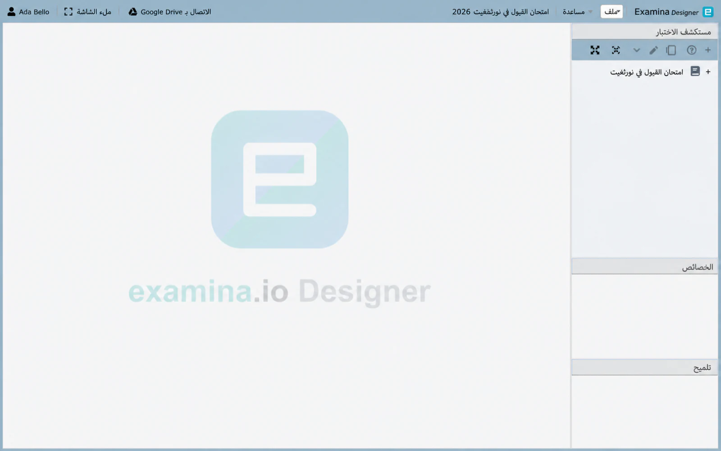Click الاتصال بـ Google Drive button
The image size is (721, 451).
(x=169, y=12)
